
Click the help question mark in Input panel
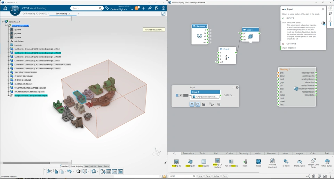[x=237, y=87]
